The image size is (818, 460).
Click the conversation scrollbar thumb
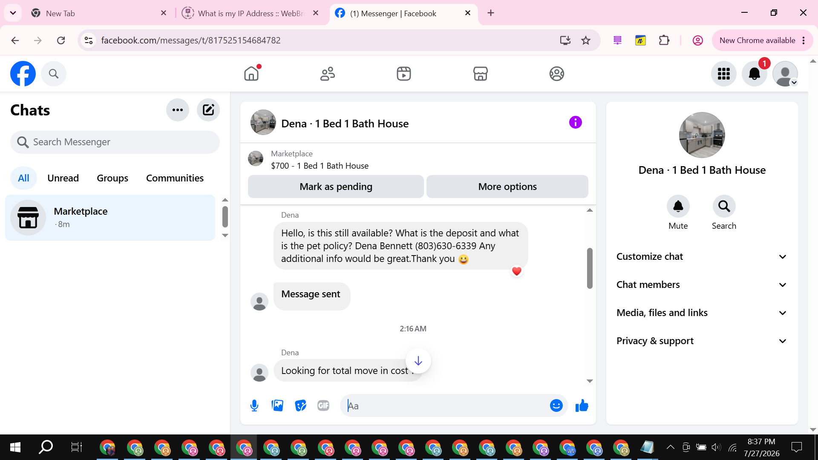(x=590, y=268)
